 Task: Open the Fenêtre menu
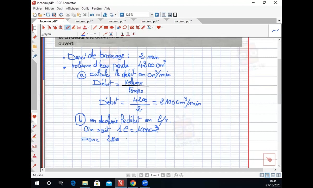[97, 9]
